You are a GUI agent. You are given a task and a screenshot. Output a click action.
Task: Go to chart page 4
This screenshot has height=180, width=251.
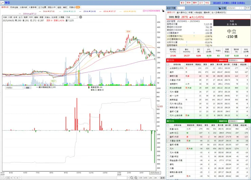pyautogui.click(x=11, y=178)
